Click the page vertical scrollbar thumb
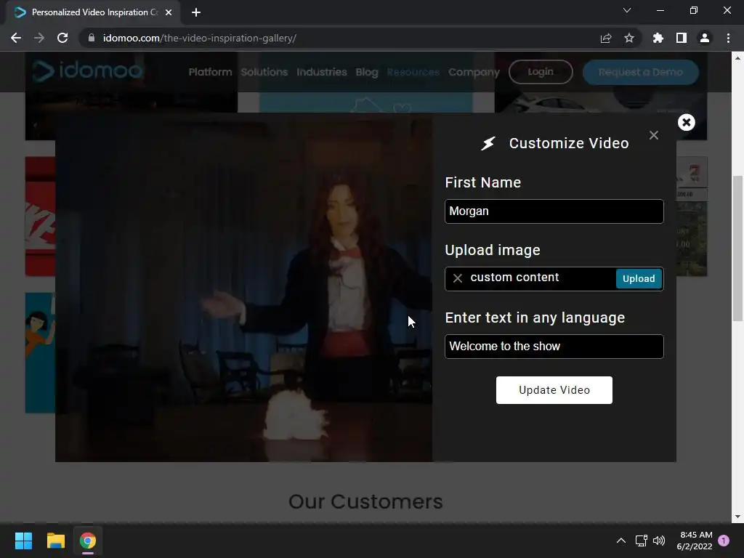Screen dimensions: 744x558 pyautogui.click(x=737, y=248)
